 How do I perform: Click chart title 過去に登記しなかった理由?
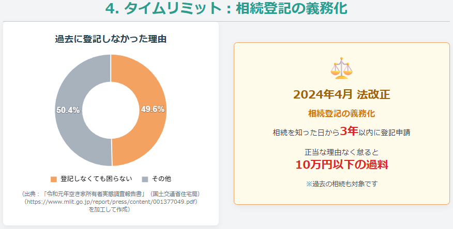pos(111,39)
